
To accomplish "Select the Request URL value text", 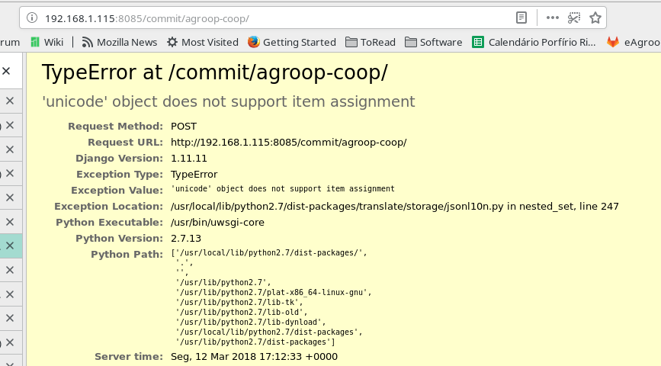I will pyautogui.click(x=289, y=143).
